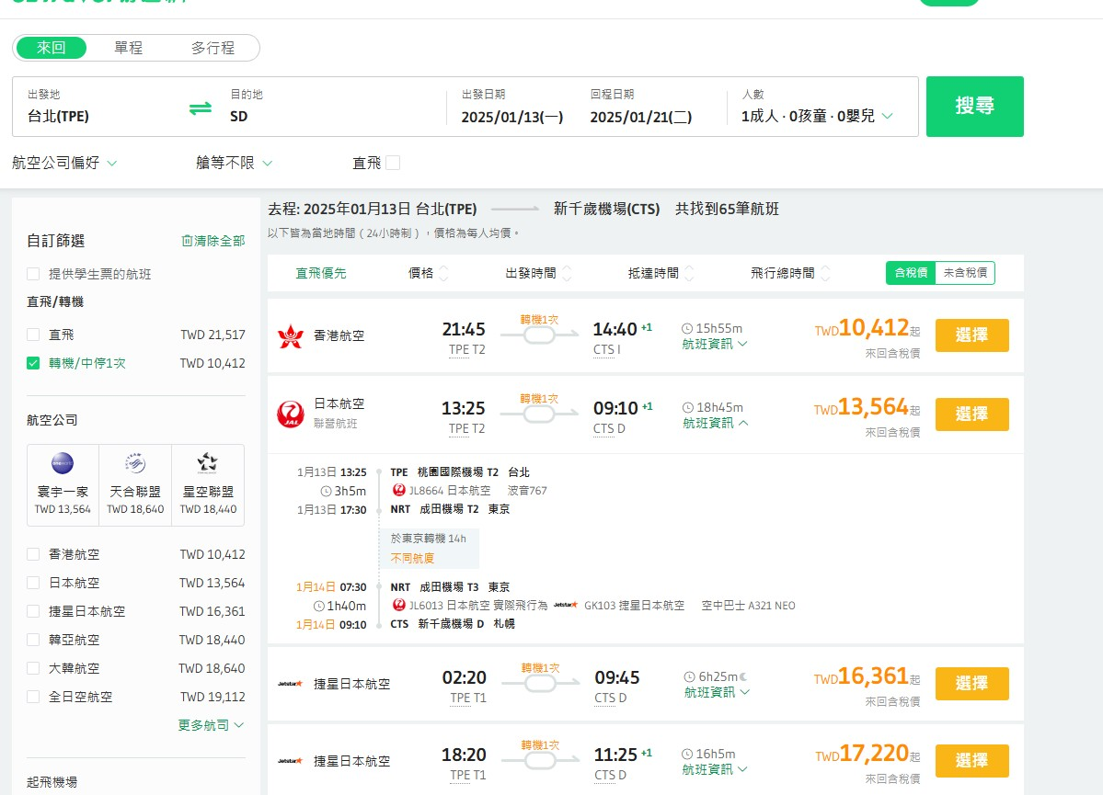Viewport: 1103px width, 795px height.
Task: Open 航空公司偏好 dropdown
Action: 64,163
